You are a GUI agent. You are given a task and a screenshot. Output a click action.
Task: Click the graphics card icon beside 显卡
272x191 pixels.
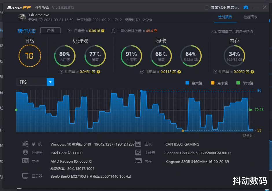(25, 161)
